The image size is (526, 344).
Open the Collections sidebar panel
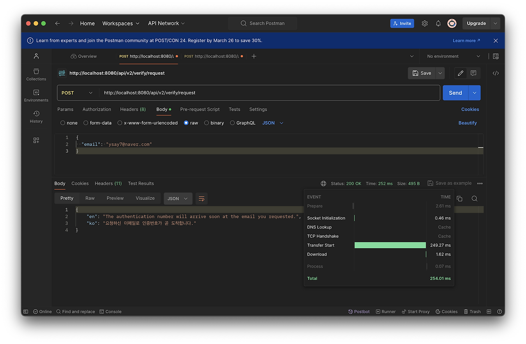click(36, 74)
